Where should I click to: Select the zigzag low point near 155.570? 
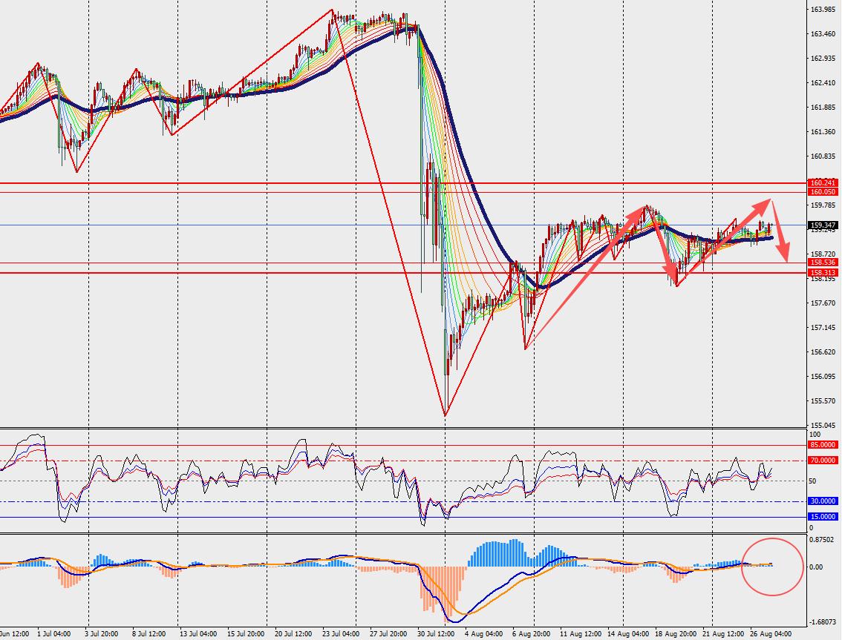pos(446,416)
